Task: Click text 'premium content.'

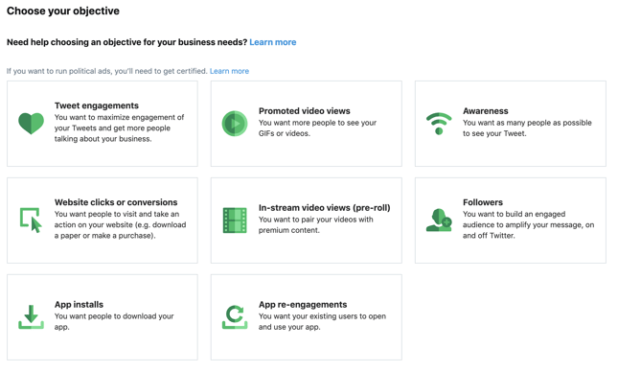Action: (289, 230)
